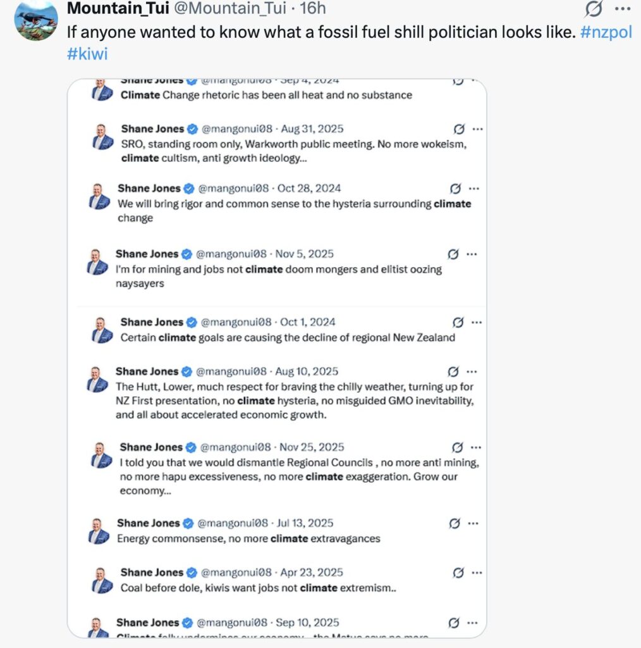This screenshot has height=648, width=641.
Task: Click Shane Jones name on Apr 23, 2025 tweet
Action: pos(152,572)
